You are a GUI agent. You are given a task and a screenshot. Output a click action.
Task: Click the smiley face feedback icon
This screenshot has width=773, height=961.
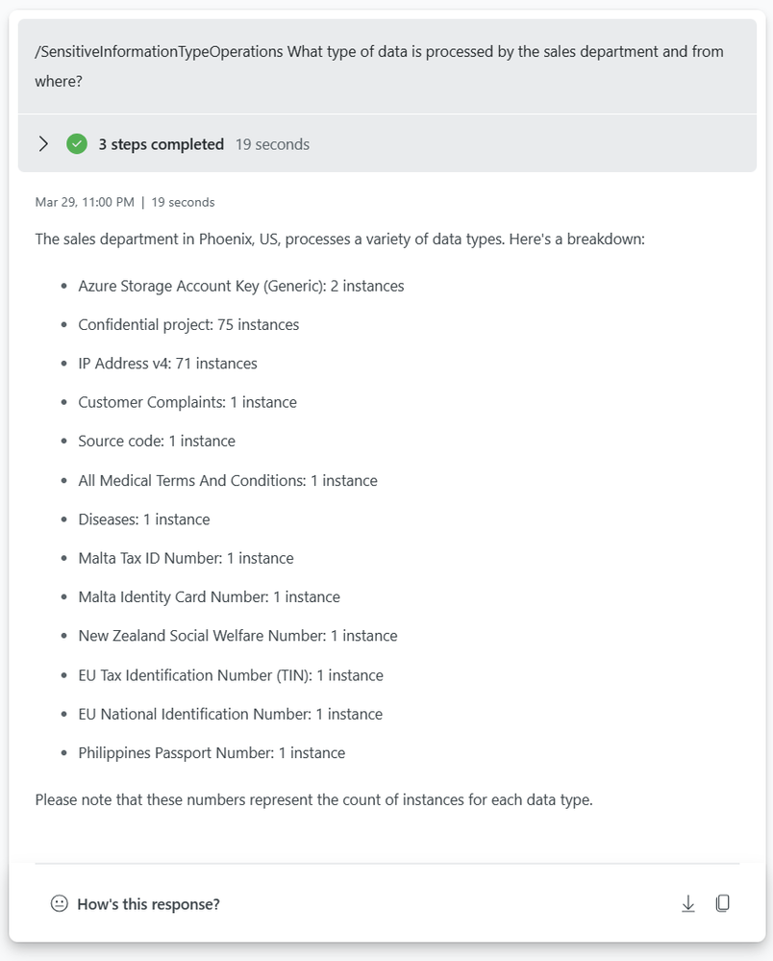(x=60, y=904)
